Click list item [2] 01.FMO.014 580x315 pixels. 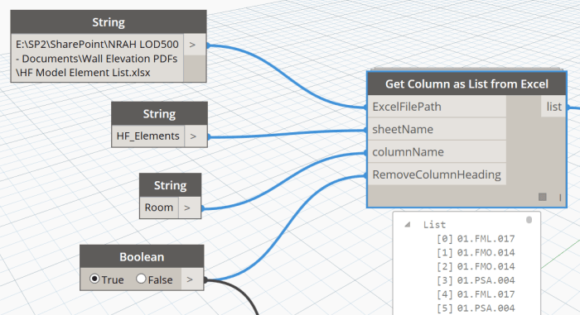476,266
